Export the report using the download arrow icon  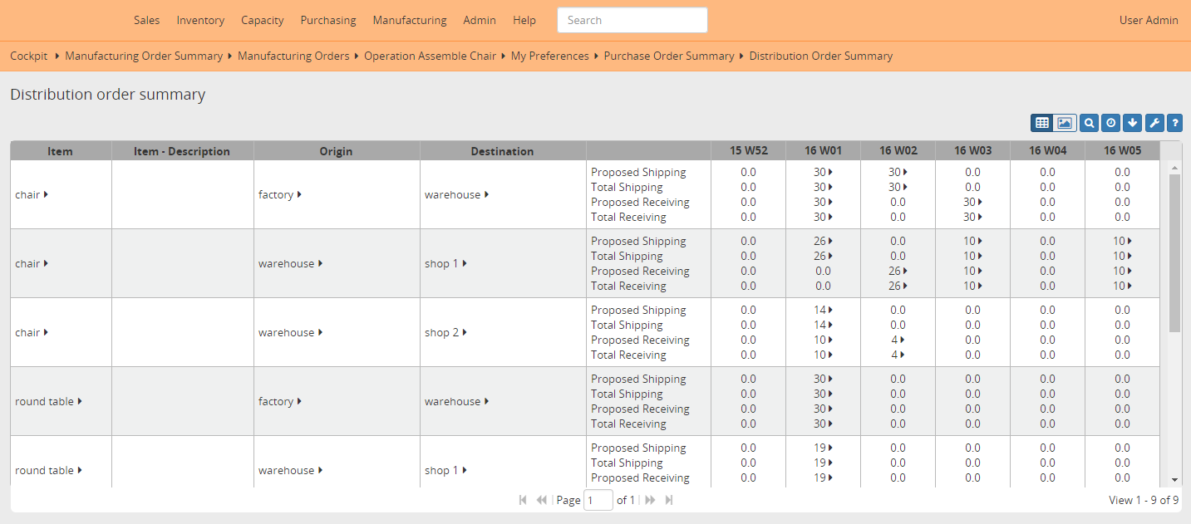coord(1132,122)
